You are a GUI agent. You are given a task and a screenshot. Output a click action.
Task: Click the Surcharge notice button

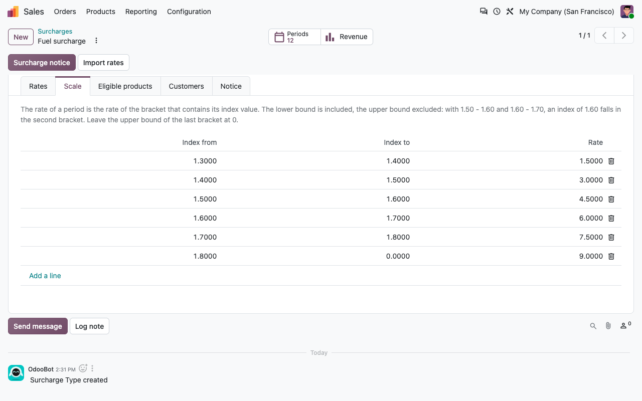click(x=42, y=63)
